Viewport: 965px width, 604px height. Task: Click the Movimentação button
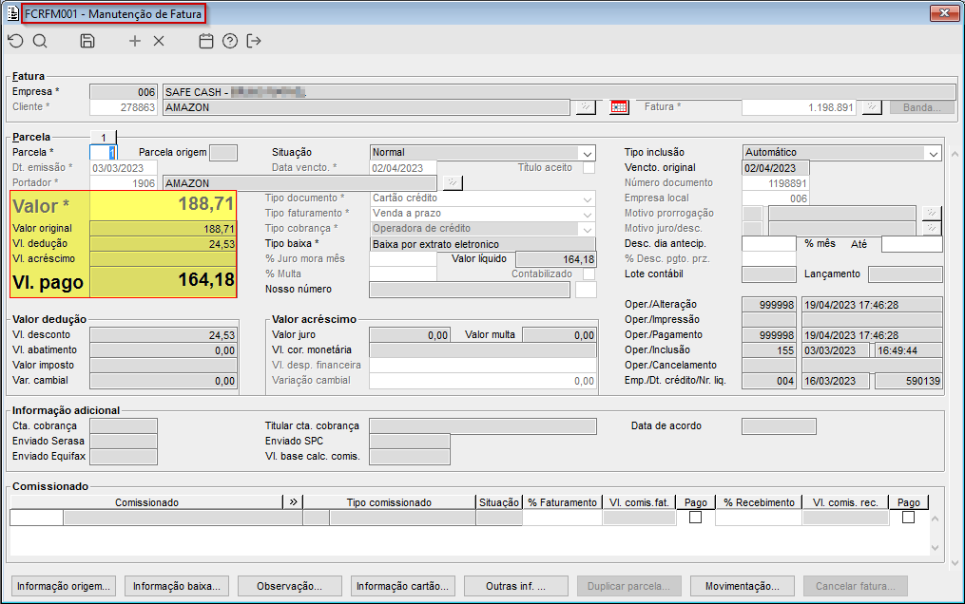coord(743,586)
